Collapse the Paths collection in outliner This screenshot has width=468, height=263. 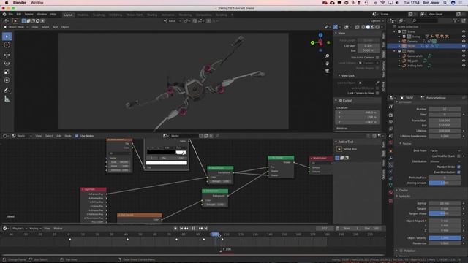pos(395,51)
